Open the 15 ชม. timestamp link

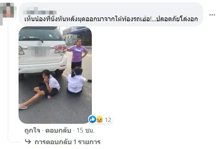click(x=85, y=130)
